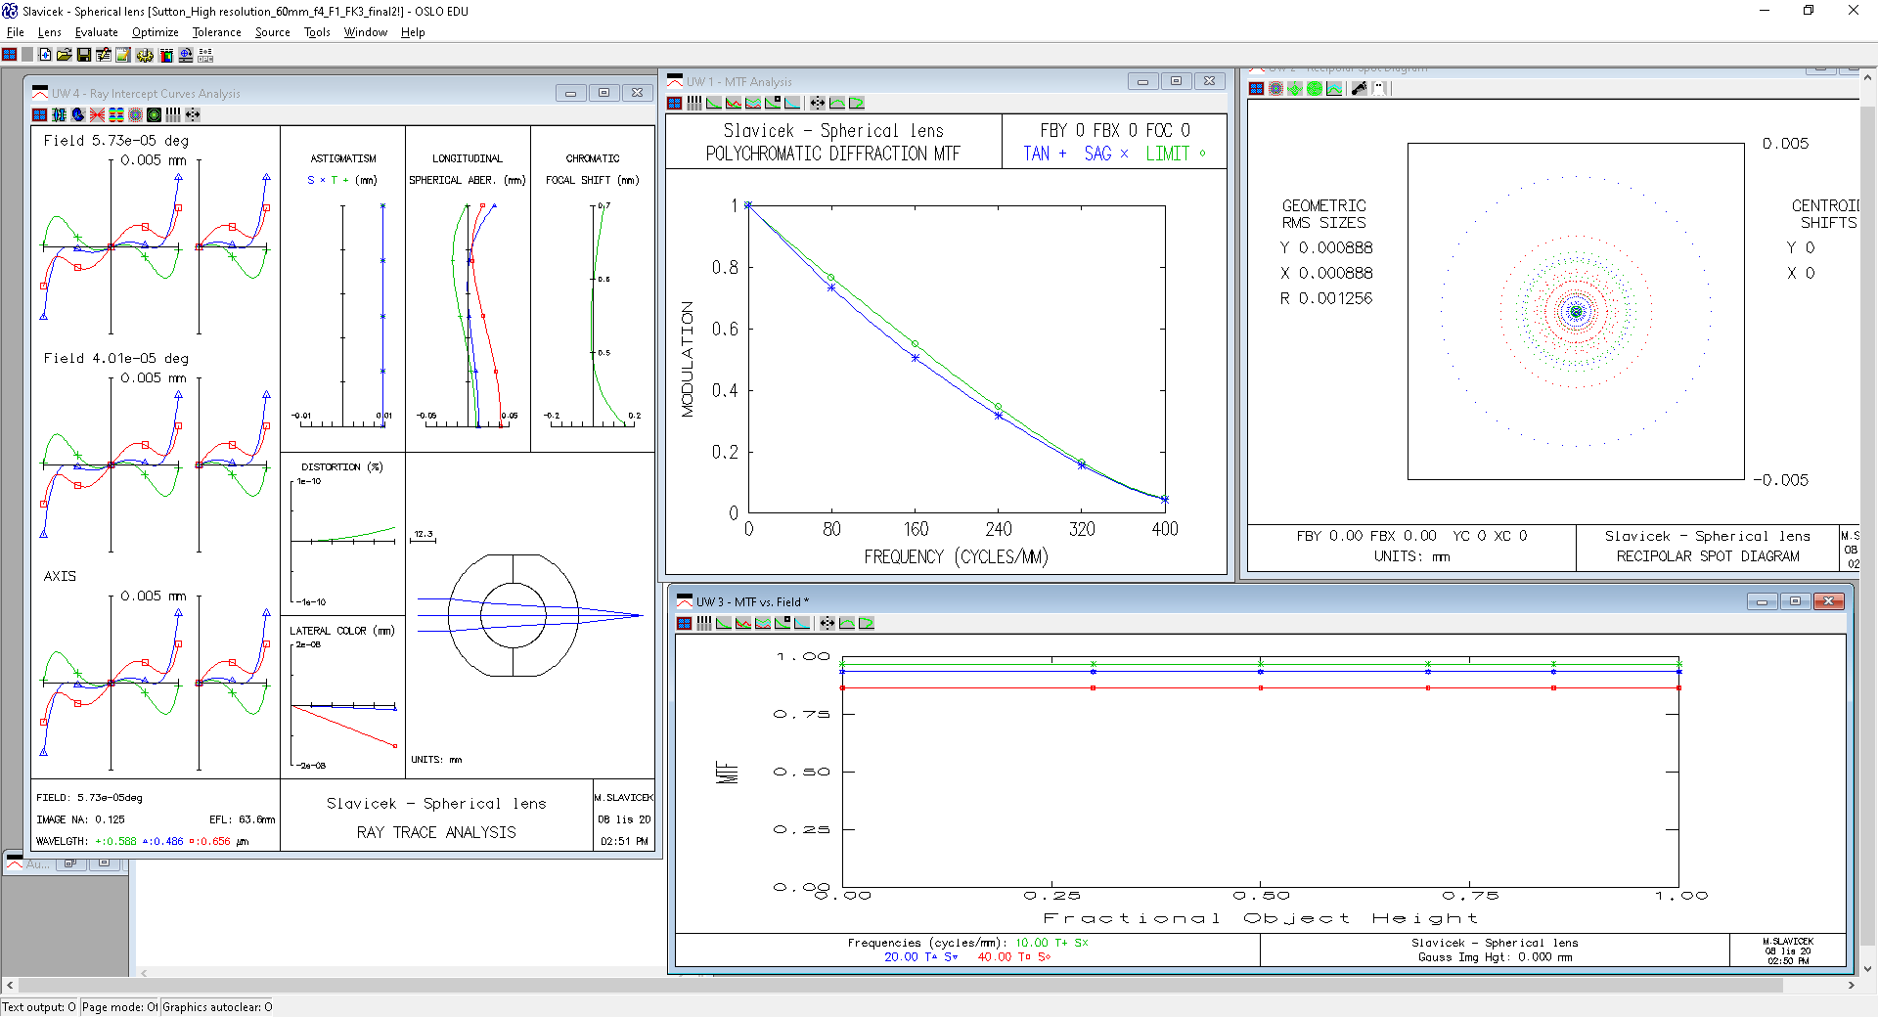Viewport: 1878px width, 1017px height.
Task: Click the green recipolar circle icon in UW 2
Action: 1315,88
